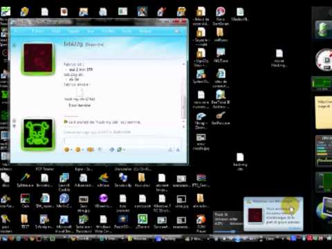
Task: Click Bloquer in the Messenger toolbar
Action: [x=145, y=31]
